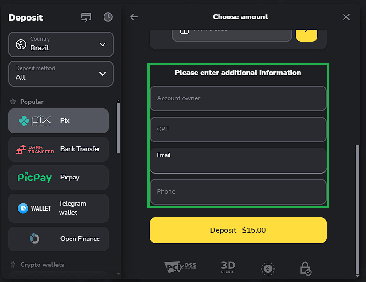Click the payment methods list scrollbar
Viewport: 366px width, 282px height.
click(119, 128)
